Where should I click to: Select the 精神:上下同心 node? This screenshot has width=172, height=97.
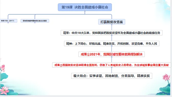[x=112, y=44]
